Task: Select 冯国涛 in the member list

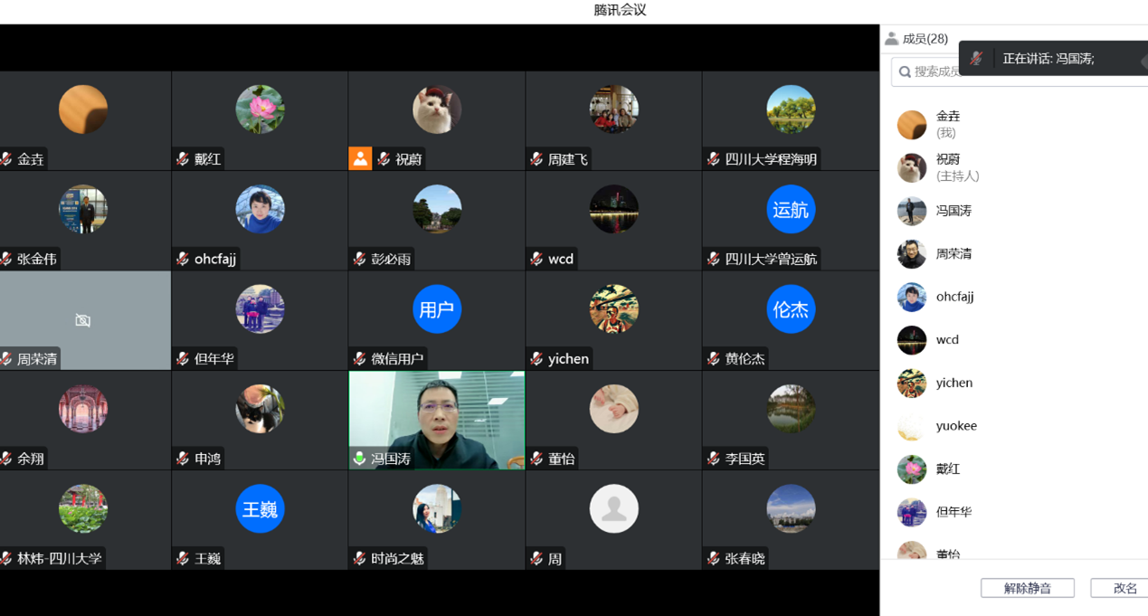Action: pos(954,211)
